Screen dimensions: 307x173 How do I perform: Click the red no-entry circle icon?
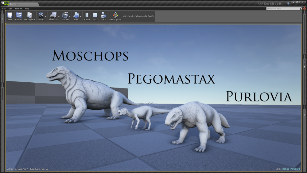[305, 9]
